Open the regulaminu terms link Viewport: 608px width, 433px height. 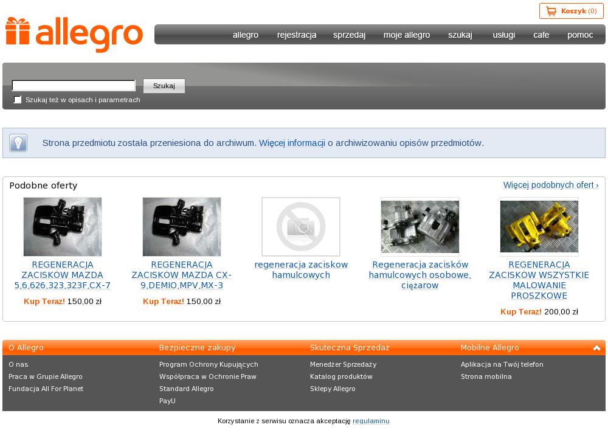(x=371, y=421)
